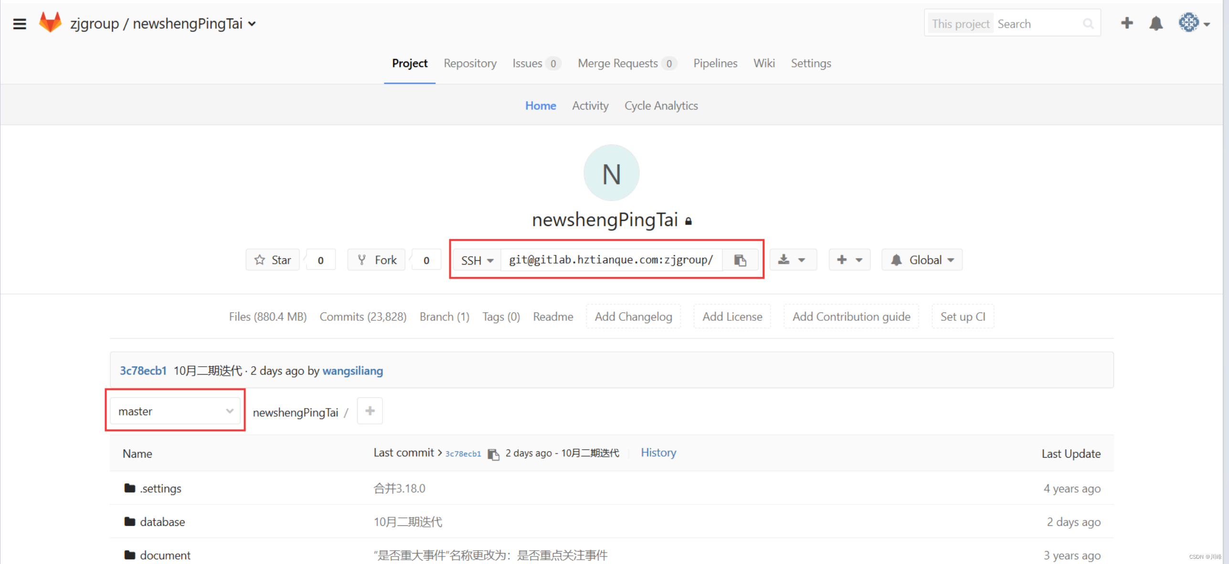Open the Settings tab
Image resolution: width=1229 pixels, height=564 pixels.
[x=811, y=63]
